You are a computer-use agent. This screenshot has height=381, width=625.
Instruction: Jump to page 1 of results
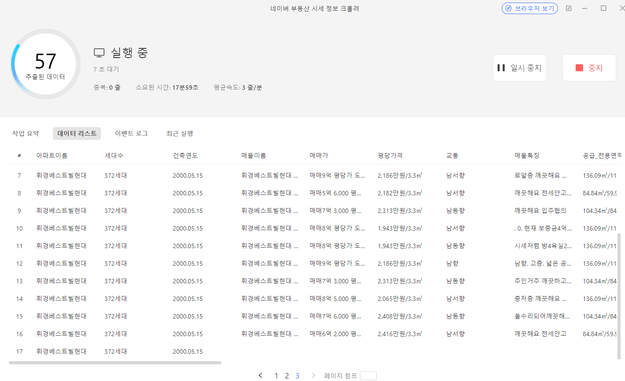pos(276,376)
